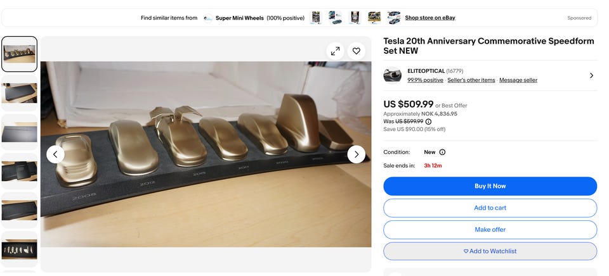Expand the product image to fullscreen
The width and height of the screenshot is (609, 276).
point(336,51)
